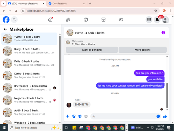The image size is (174, 131).
Task: Open the Kathy - 3 beds 3 baths conversation
Action: pyautogui.click(x=29, y=75)
